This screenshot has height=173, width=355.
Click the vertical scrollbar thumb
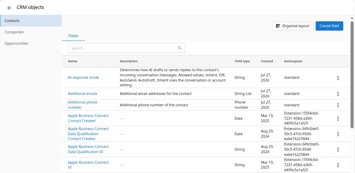pyautogui.click(x=352, y=74)
